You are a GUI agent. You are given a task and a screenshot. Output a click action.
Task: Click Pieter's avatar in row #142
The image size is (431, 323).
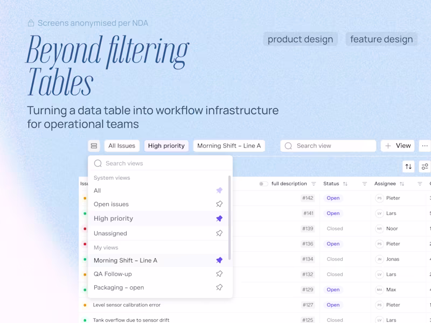[x=379, y=198]
